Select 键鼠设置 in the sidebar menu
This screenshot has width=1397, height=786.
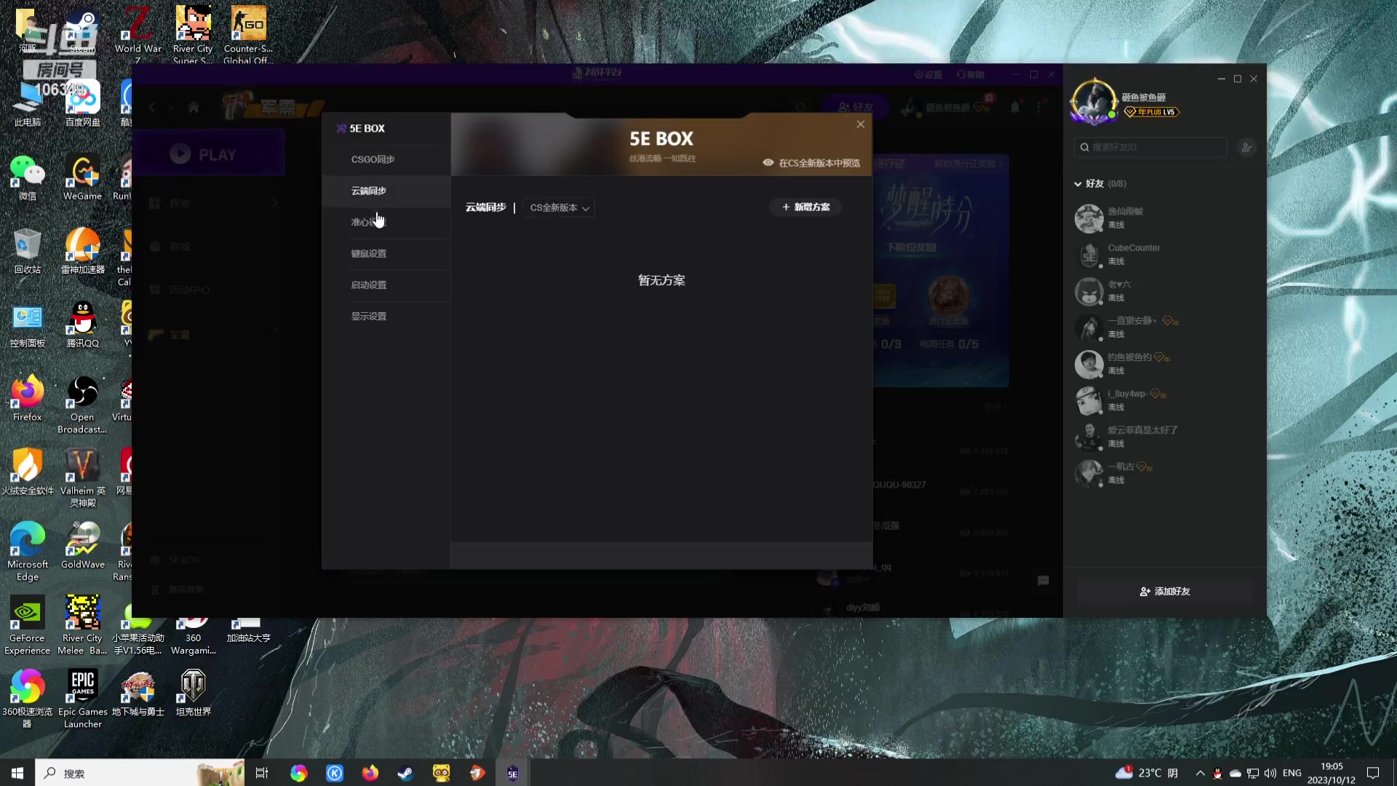pyautogui.click(x=369, y=254)
